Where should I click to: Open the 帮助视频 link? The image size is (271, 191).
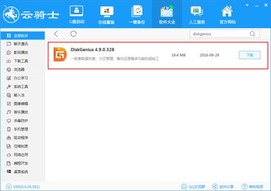click(x=252, y=187)
